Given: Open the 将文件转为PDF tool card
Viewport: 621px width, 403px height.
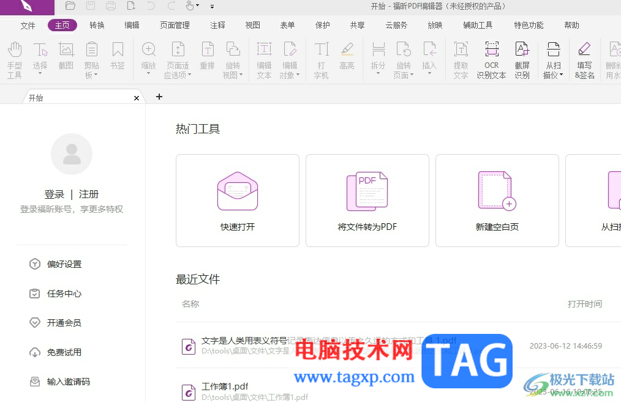Looking at the screenshot, I should click(367, 201).
